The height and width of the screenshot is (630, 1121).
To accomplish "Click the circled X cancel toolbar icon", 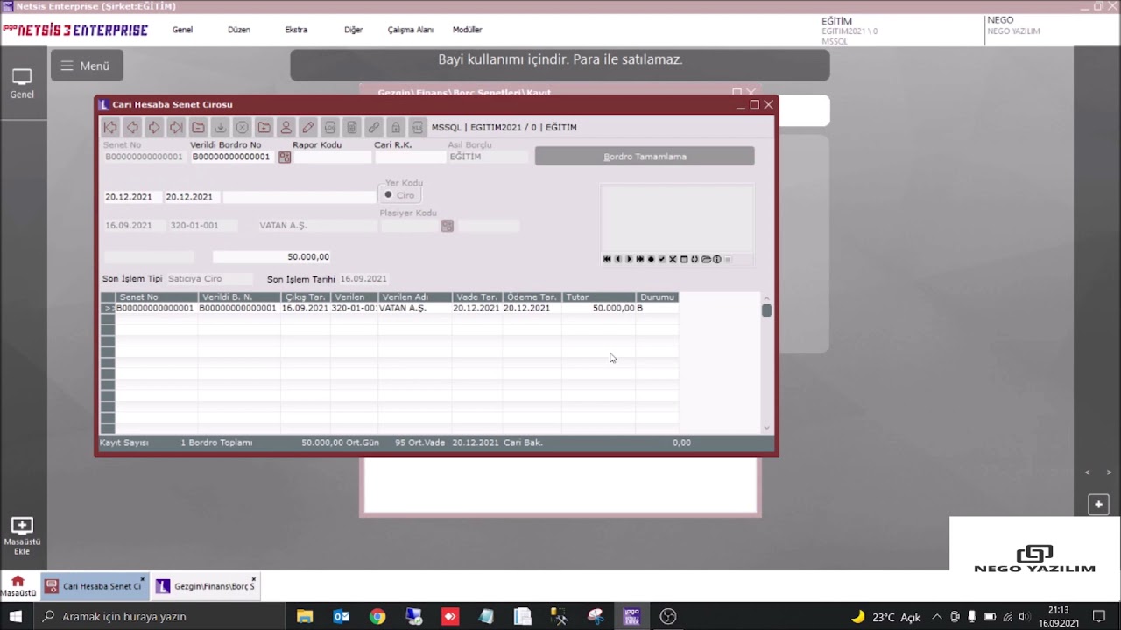I will pyautogui.click(x=242, y=128).
